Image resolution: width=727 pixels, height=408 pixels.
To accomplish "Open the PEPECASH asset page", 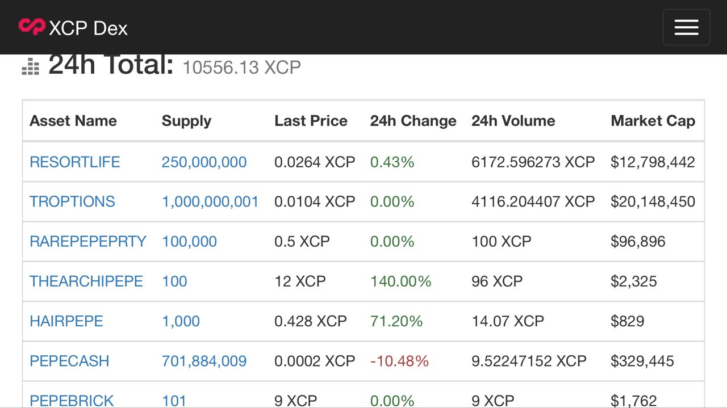I will [x=69, y=361].
